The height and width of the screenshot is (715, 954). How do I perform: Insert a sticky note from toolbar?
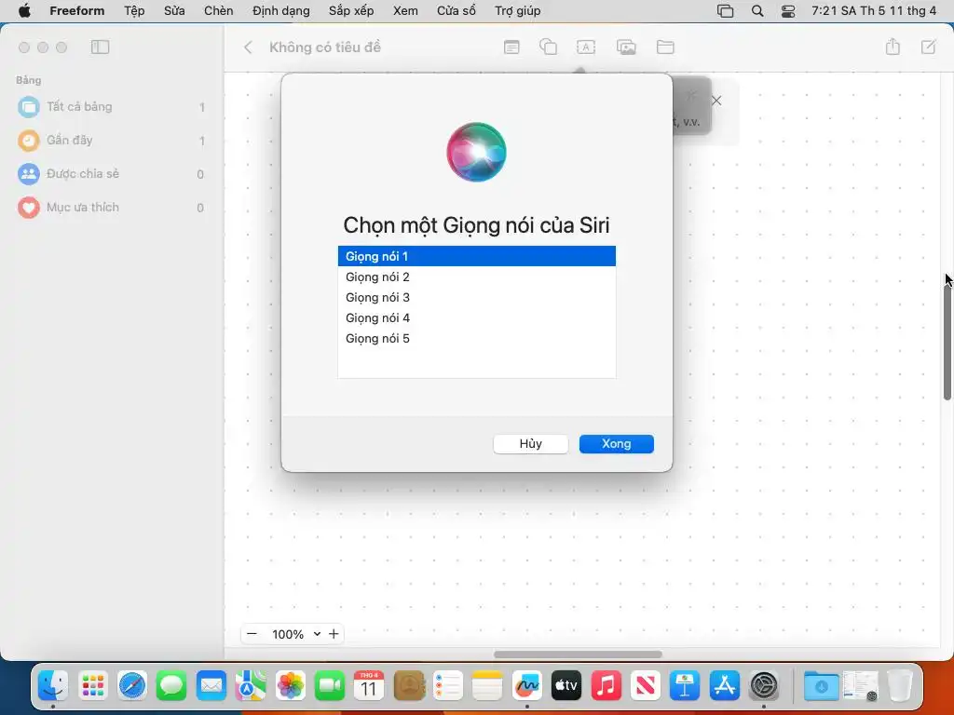click(x=511, y=47)
